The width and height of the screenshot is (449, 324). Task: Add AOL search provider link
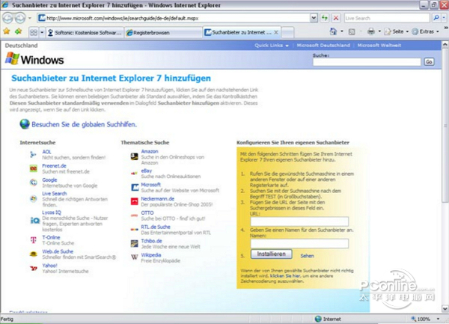[x=46, y=152]
